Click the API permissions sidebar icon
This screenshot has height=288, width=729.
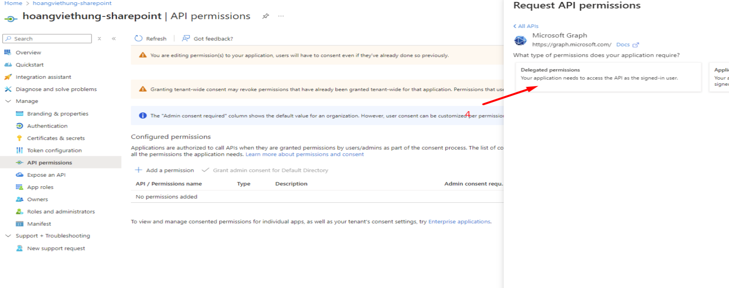[x=19, y=163]
